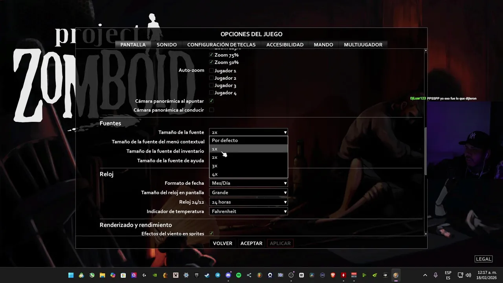Click the Project Zomboid taskbar icon
The image size is (503, 283).
396,275
